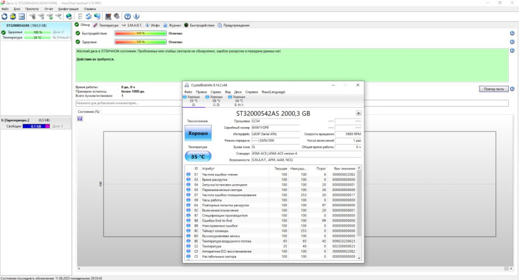Screen dimensions: 519x280
Task: Switch to the Инфо tab
Action: coord(153,25)
